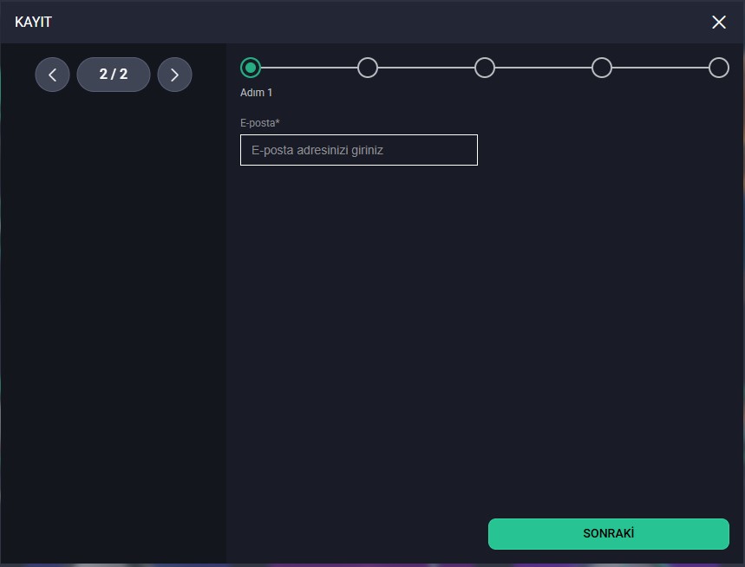Click the progress line between steps two and three
Viewport: 745px width, 567px height.
pyautogui.click(x=426, y=68)
